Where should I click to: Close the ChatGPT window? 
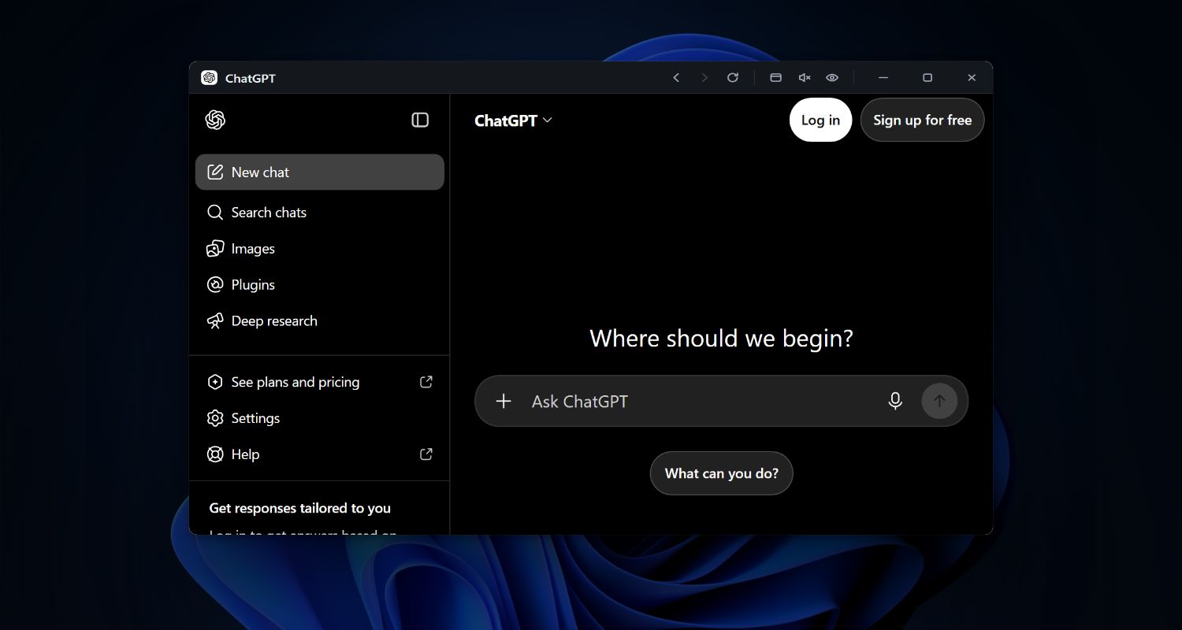972,77
